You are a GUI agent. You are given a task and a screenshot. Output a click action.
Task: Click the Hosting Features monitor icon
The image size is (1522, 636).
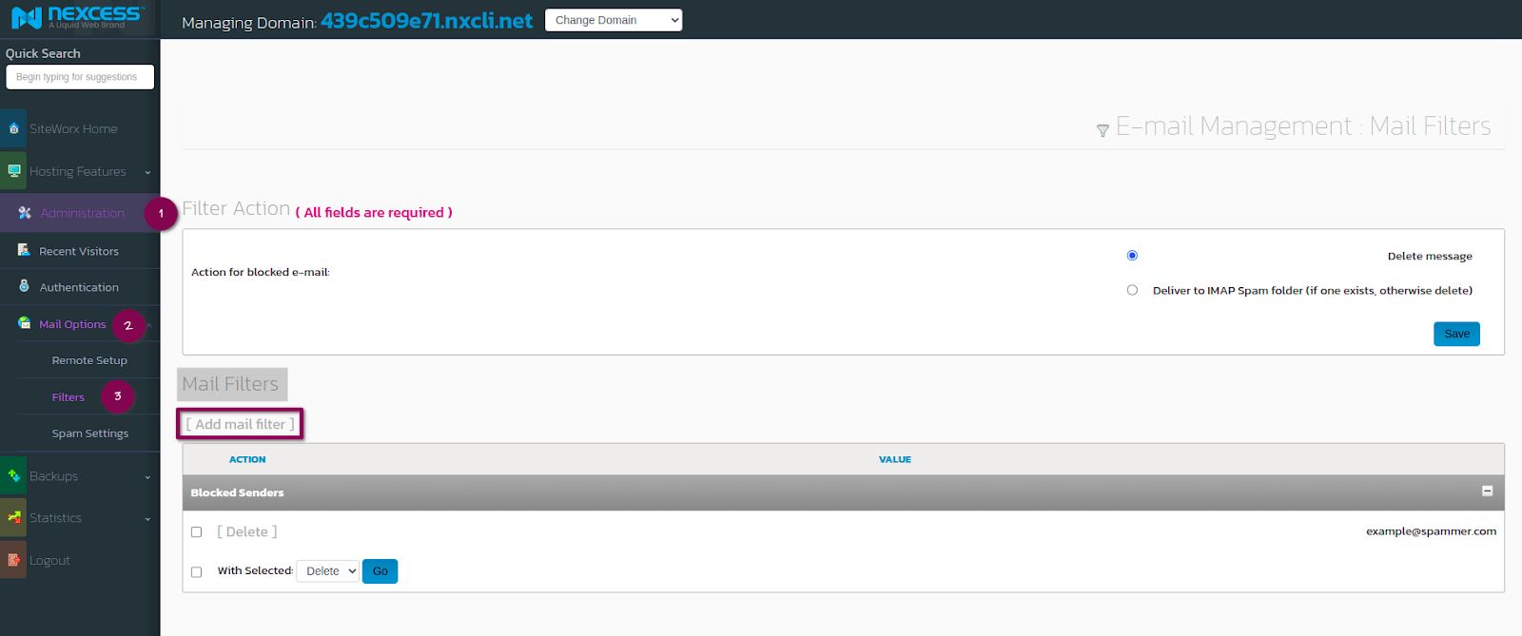tap(13, 171)
